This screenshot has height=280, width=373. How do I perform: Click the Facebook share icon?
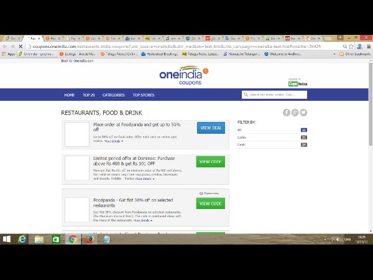pyautogui.click(x=287, y=113)
